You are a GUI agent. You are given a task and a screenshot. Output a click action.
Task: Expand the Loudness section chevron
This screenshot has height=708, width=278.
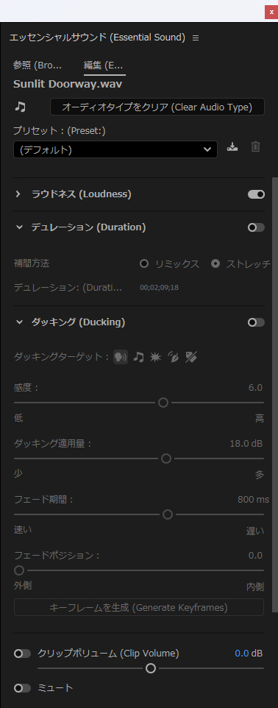click(18, 194)
